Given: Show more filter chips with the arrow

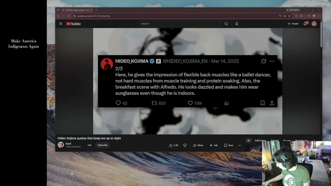Looking at the screenshot, I should pos(314,141).
